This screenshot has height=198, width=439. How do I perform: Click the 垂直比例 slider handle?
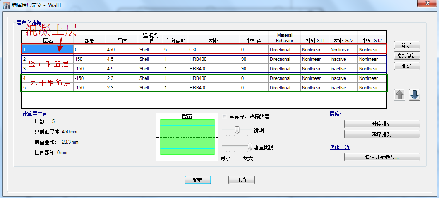click(250, 146)
